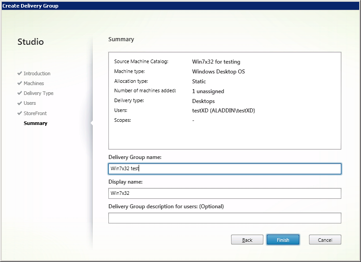361x262 pixels.
Task: Click the 'testXD (ALADDIN\testXD)' users value
Action: tap(223, 111)
